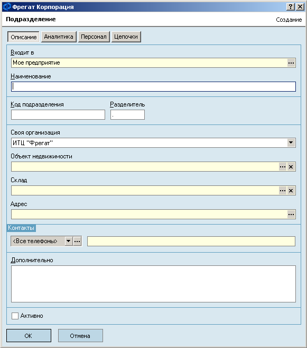
Task: Click into the Код подразделения field
Action: point(58,115)
